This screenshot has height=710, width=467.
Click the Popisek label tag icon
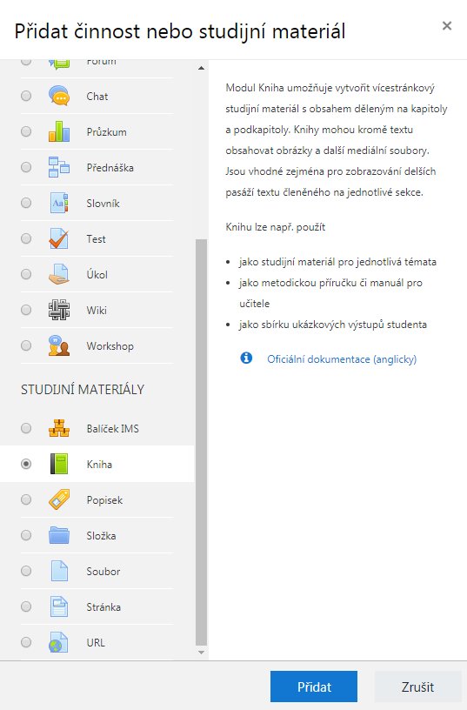pyautogui.click(x=59, y=500)
